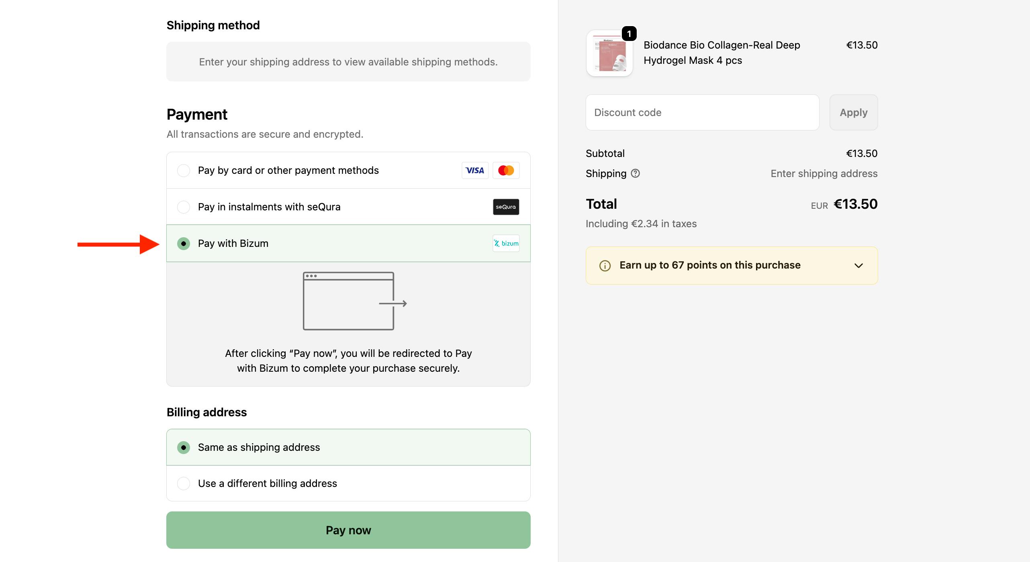Image resolution: width=1030 pixels, height=562 pixels.
Task: Click the Apply button for discount code
Action: tap(853, 112)
